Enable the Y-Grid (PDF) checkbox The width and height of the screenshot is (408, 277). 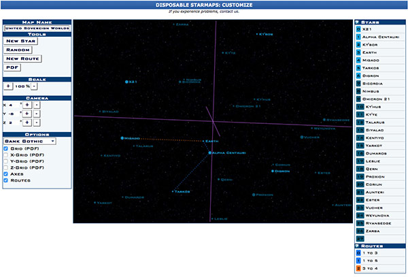(5, 161)
